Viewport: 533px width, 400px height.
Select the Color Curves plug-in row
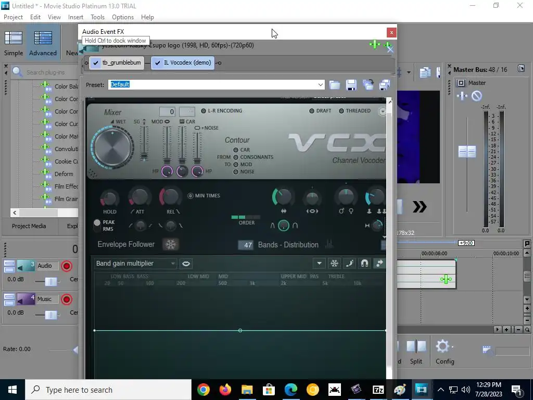tap(59, 124)
